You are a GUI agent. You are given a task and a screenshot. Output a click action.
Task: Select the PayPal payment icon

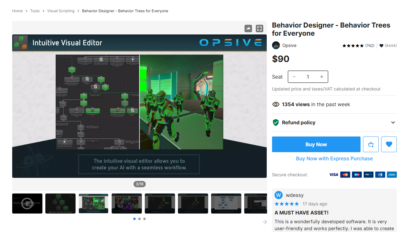[x=368, y=174]
